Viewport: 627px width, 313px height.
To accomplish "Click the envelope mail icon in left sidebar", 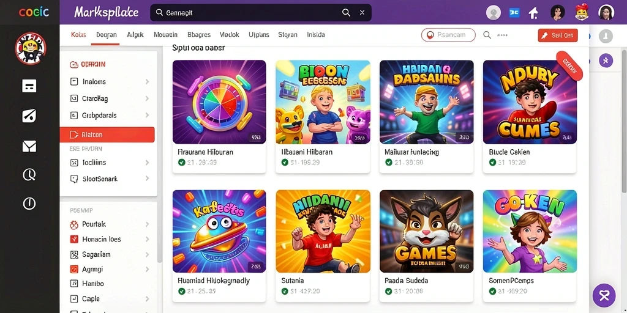I will (29, 147).
